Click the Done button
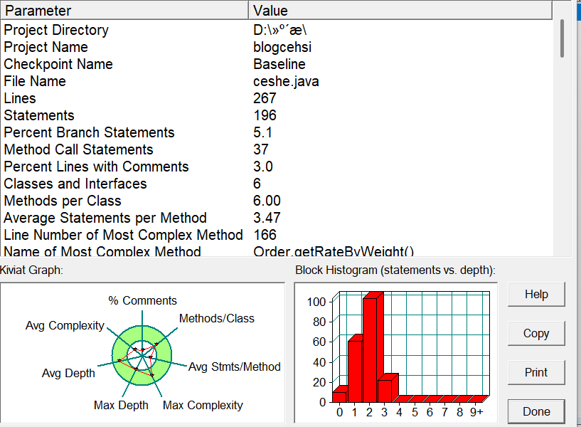The width and height of the screenshot is (581, 427). (536, 411)
